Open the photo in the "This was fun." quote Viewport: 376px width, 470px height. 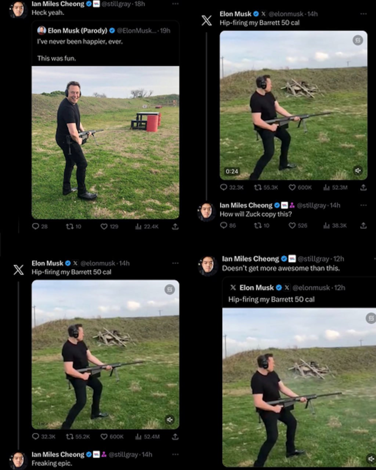coord(105,142)
